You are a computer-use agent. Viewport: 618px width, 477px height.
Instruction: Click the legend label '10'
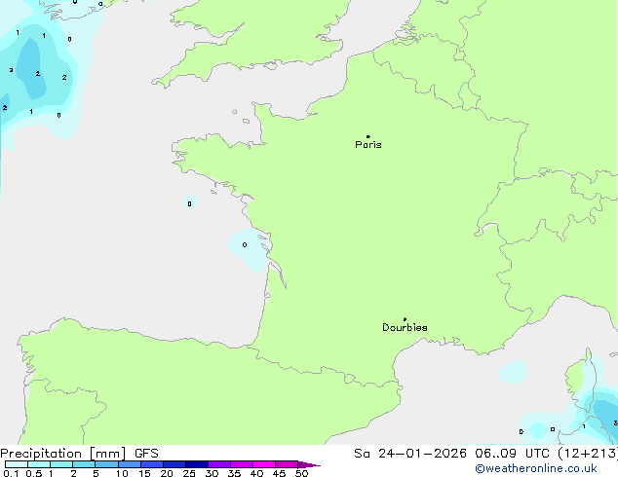point(122,473)
